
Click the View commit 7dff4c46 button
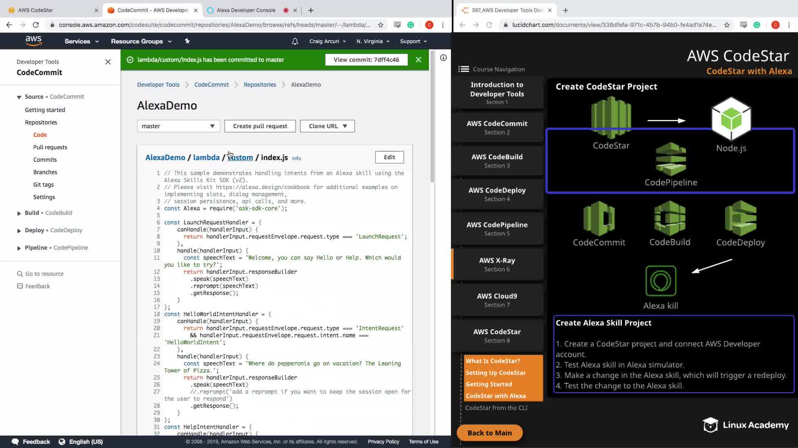click(x=366, y=60)
